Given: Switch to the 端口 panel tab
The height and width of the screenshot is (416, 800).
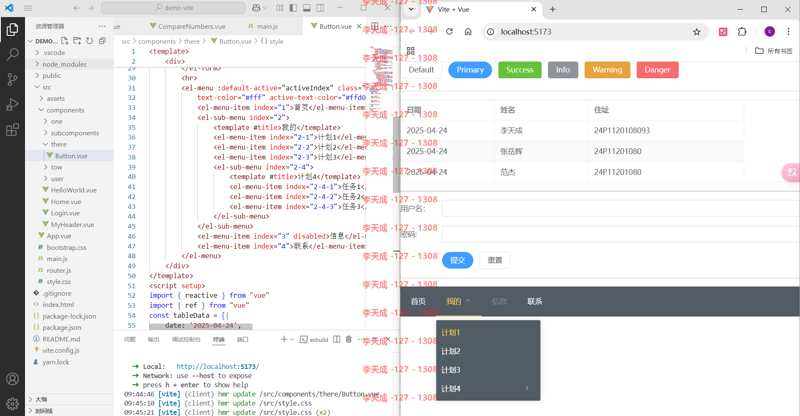Looking at the screenshot, I should coord(243,339).
